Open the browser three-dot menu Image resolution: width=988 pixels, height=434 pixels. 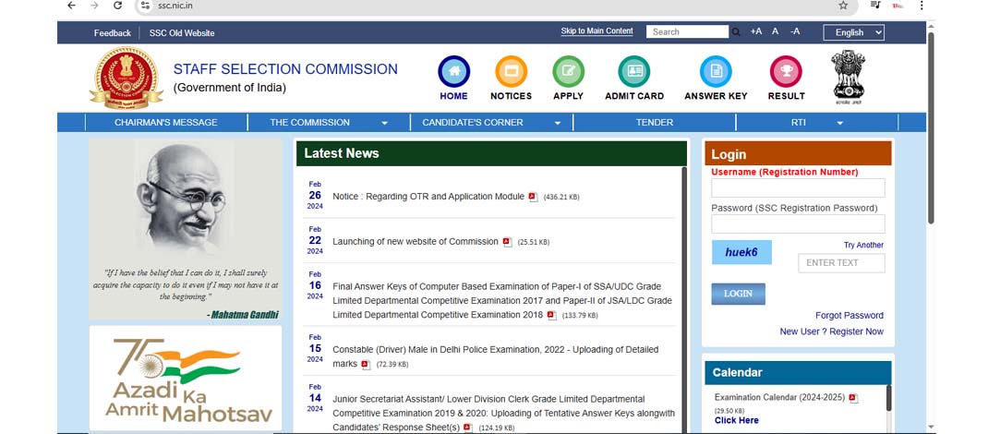click(922, 6)
